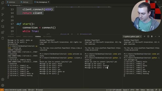Image resolution: width=162 pixels, height=91 pixels.
Task: Split the terminal pane
Action: coord(148,36)
